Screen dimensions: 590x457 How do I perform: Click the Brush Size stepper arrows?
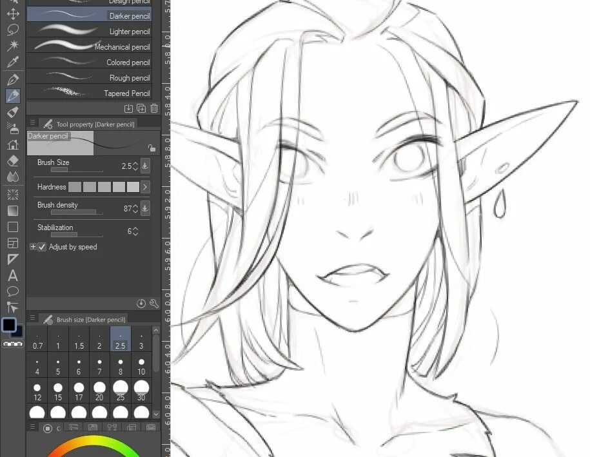click(x=135, y=166)
